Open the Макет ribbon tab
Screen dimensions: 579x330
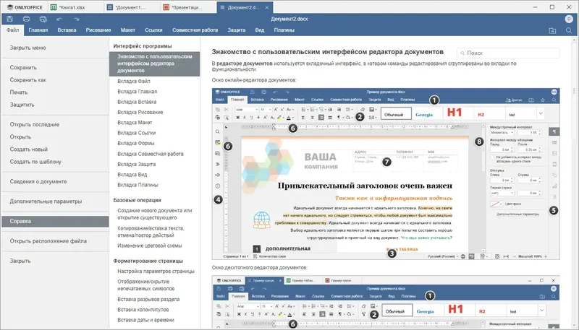pyautogui.click(x=128, y=30)
